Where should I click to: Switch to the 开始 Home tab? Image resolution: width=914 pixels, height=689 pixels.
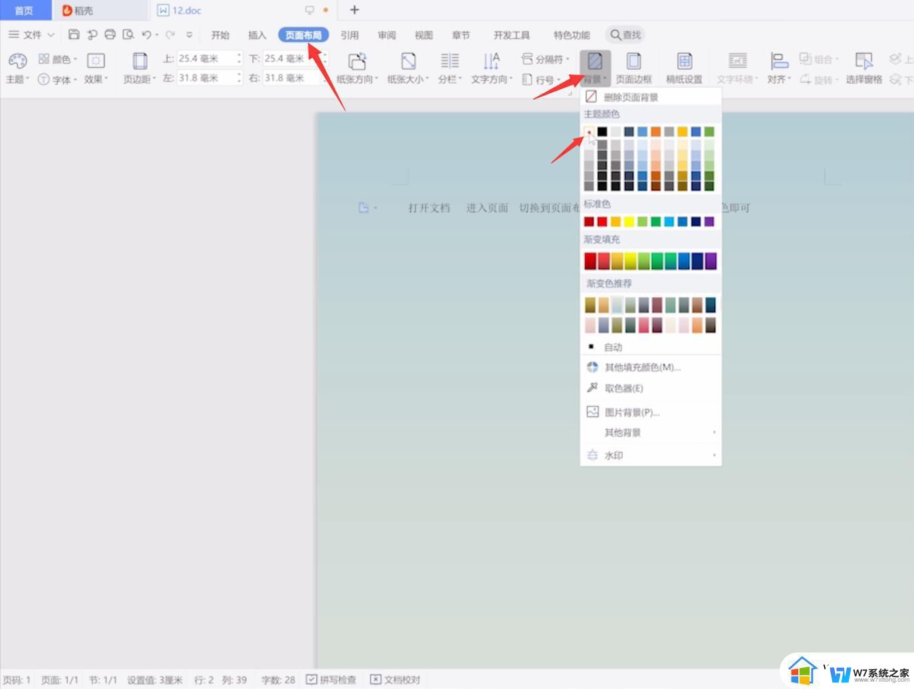pos(220,35)
